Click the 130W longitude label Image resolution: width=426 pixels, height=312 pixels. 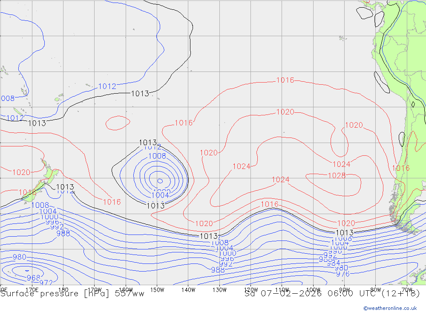(x=219, y=290)
